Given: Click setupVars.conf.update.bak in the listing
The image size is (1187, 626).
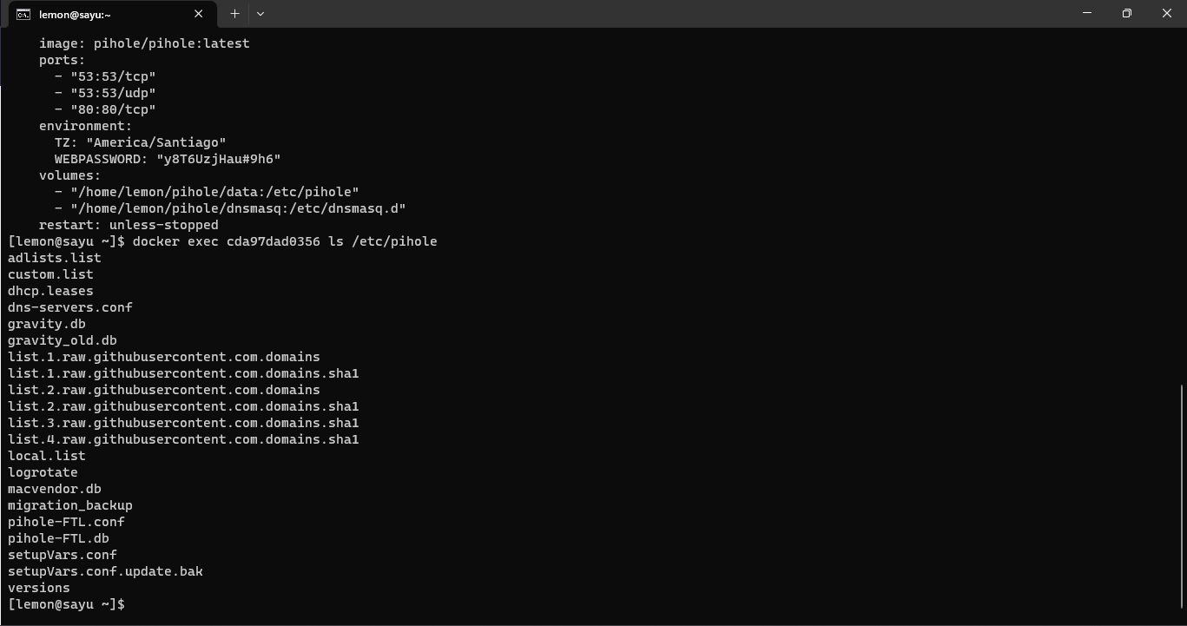Looking at the screenshot, I should (105, 571).
